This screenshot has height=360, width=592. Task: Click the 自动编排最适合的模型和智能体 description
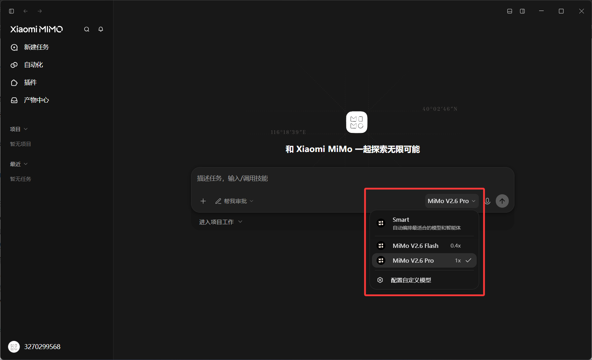(427, 228)
